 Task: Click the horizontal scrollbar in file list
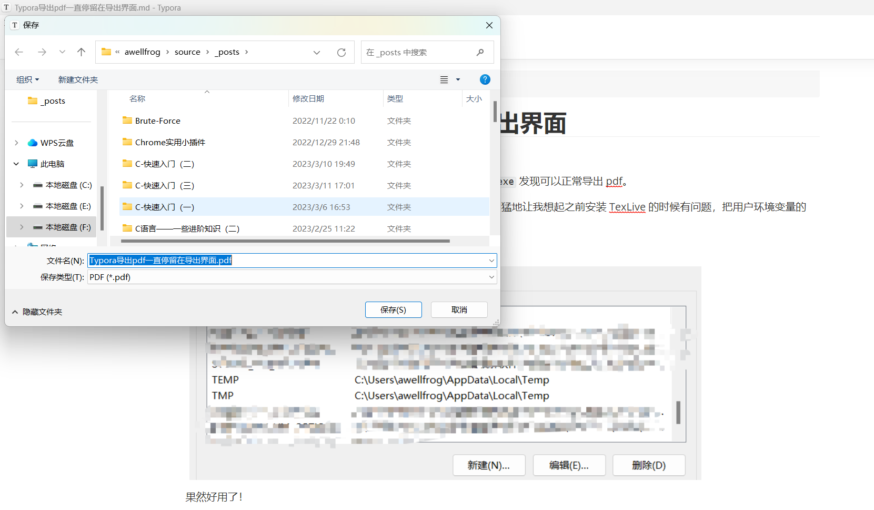point(285,241)
